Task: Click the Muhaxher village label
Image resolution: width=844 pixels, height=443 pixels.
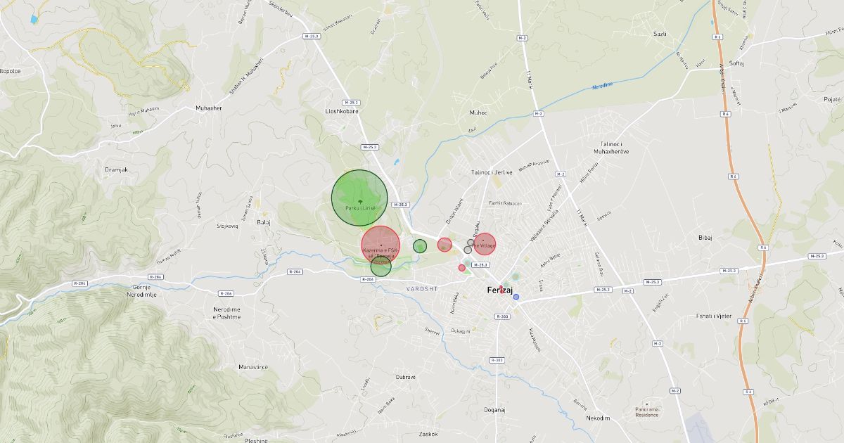Action: click(x=209, y=108)
